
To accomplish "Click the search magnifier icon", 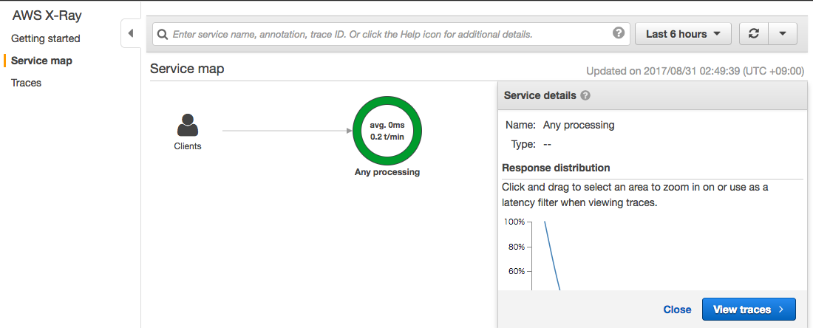I will [x=163, y=34].
